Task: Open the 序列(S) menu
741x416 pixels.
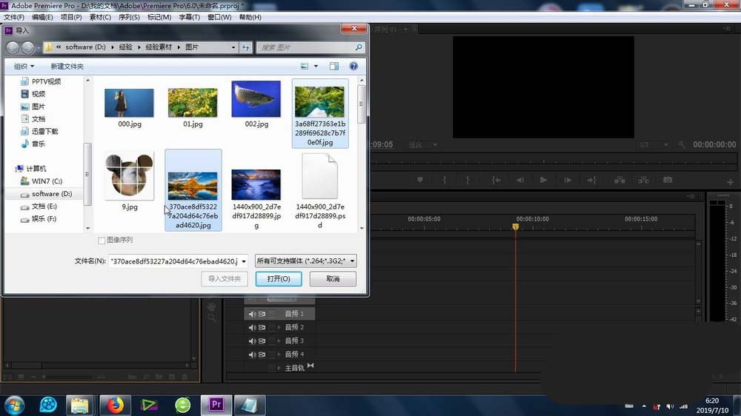Action: click(x=128, y=17)
